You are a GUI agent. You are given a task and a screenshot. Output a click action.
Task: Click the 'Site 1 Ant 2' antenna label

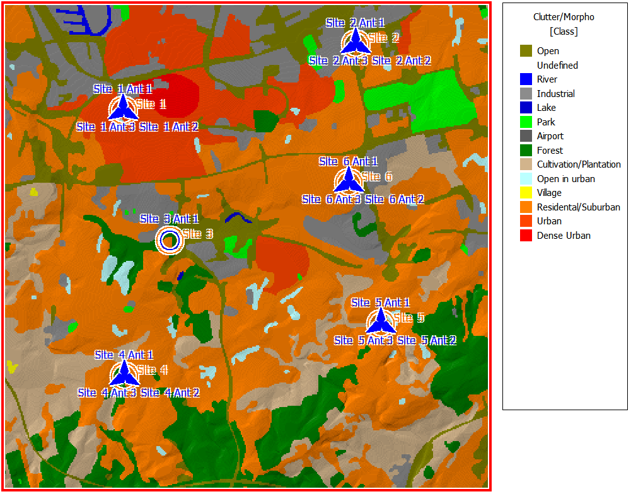(x=169, y=127)
